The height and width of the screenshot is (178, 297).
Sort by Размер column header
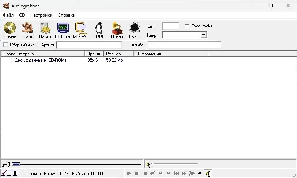point(119,54)
